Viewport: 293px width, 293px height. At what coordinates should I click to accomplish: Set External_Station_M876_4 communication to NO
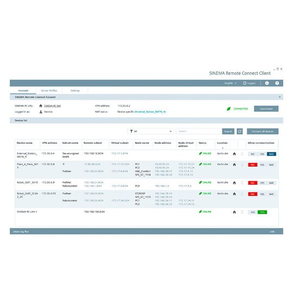(x=253, y=154)
